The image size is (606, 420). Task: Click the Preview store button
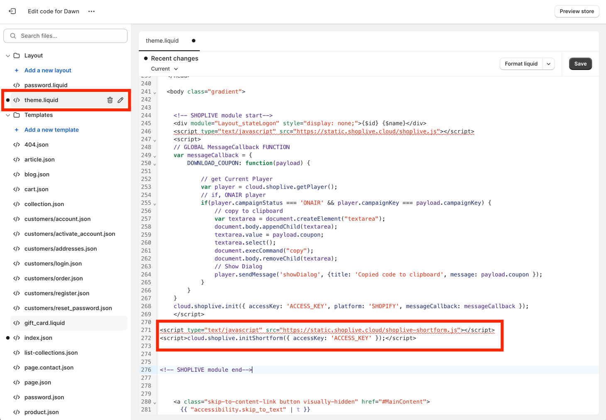pos(577,11)
